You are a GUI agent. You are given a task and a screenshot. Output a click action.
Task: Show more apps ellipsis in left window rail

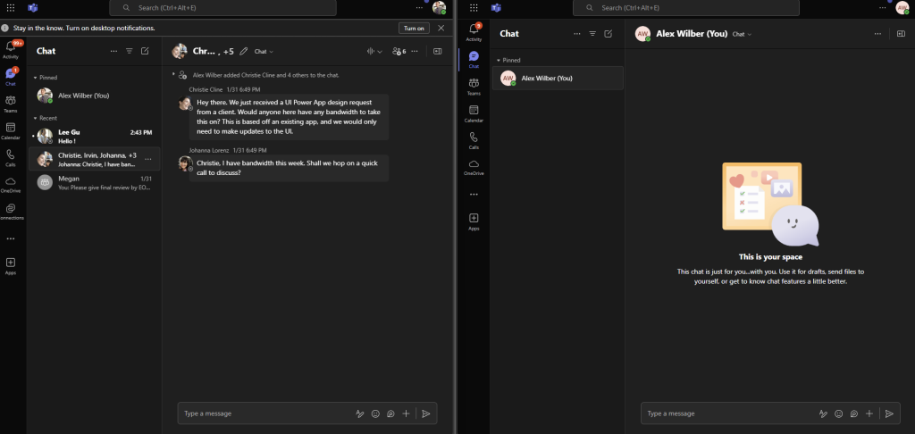coord(11,238)
